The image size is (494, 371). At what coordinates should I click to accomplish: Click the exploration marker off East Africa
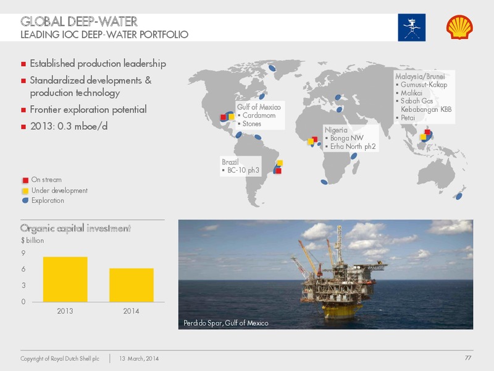coord(354,156)
